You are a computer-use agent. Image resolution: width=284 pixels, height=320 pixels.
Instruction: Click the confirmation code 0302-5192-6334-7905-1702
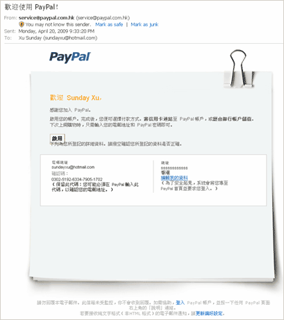(x=77, y=179)
